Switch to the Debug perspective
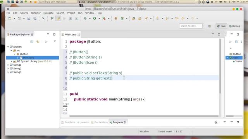This screenshot has width=248, height=139. point(234,26)
